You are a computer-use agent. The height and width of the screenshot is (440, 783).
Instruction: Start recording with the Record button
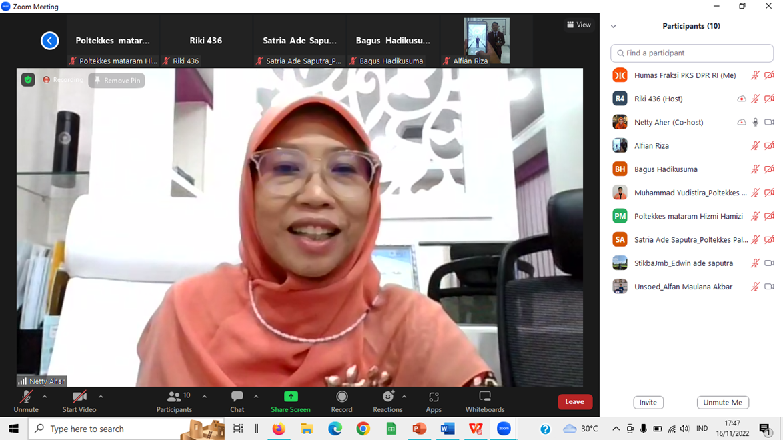(x=341, y=401)
